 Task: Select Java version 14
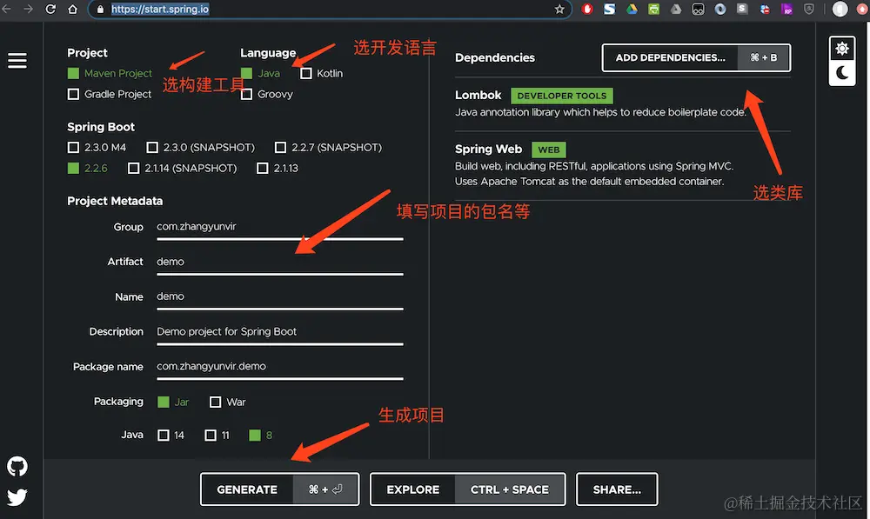(x=171, y=436)
